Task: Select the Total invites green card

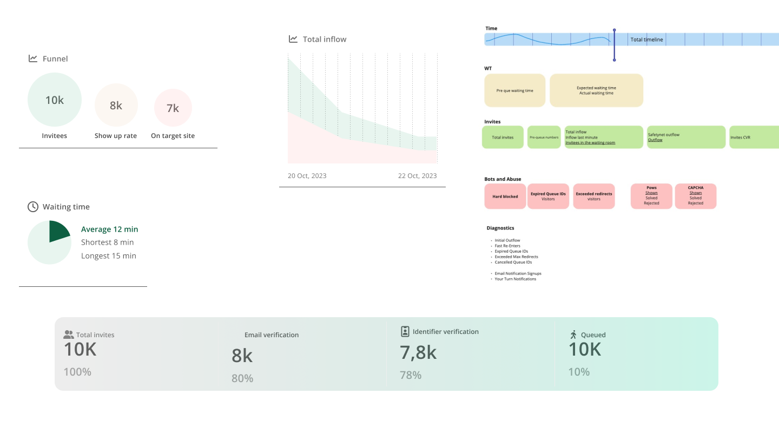Action: (502, 137)
